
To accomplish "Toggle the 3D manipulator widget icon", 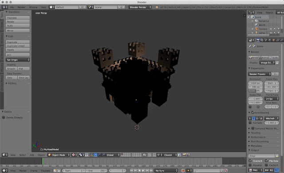I will pos(91,155).
